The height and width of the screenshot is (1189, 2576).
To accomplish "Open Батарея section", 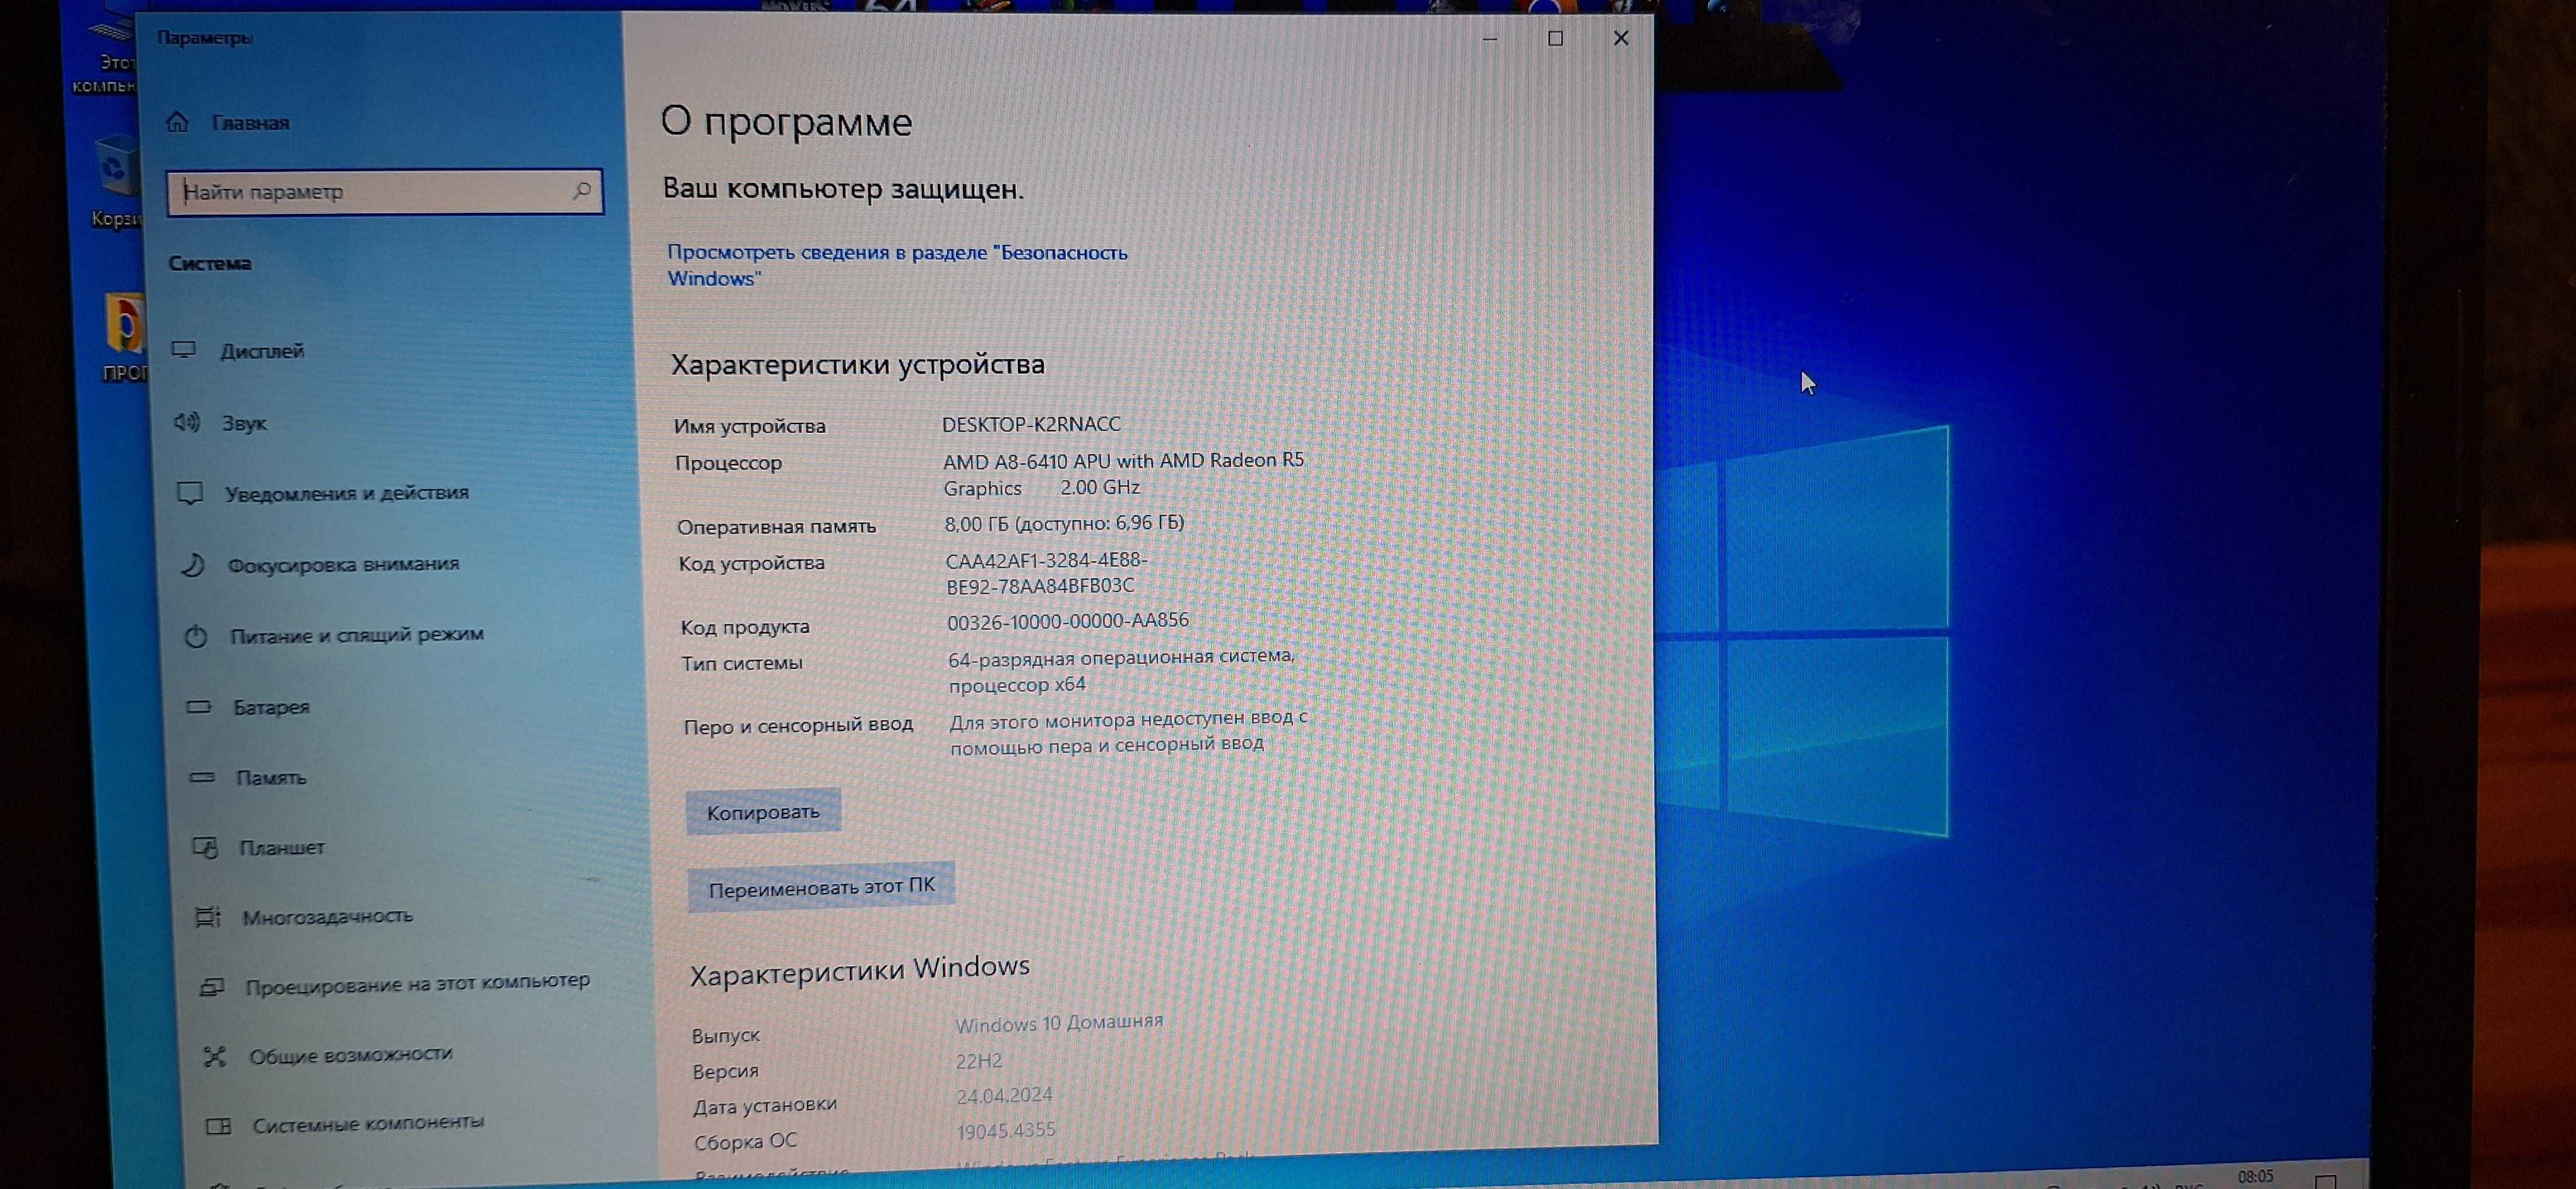I will 271,706.
